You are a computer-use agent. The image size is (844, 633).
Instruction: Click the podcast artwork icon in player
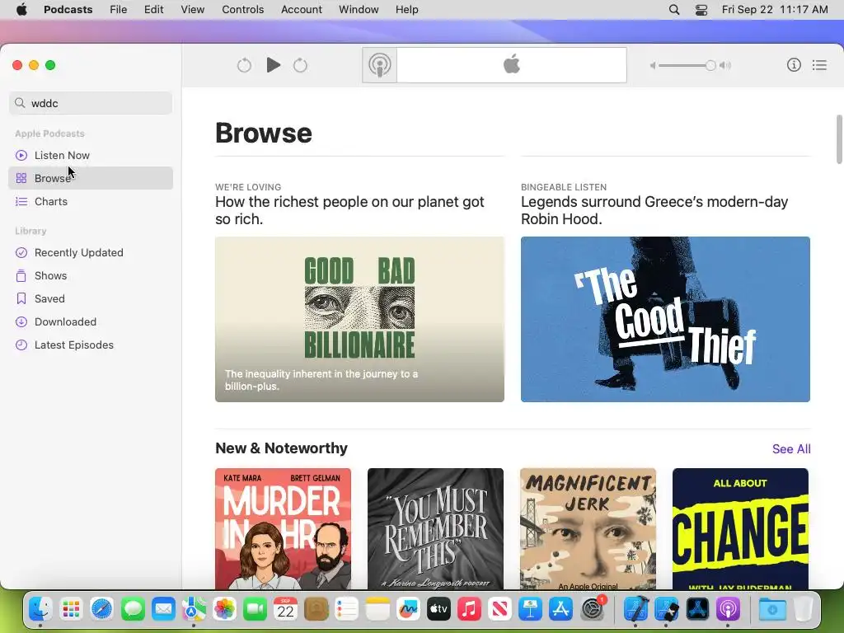(x=379, y=65)
